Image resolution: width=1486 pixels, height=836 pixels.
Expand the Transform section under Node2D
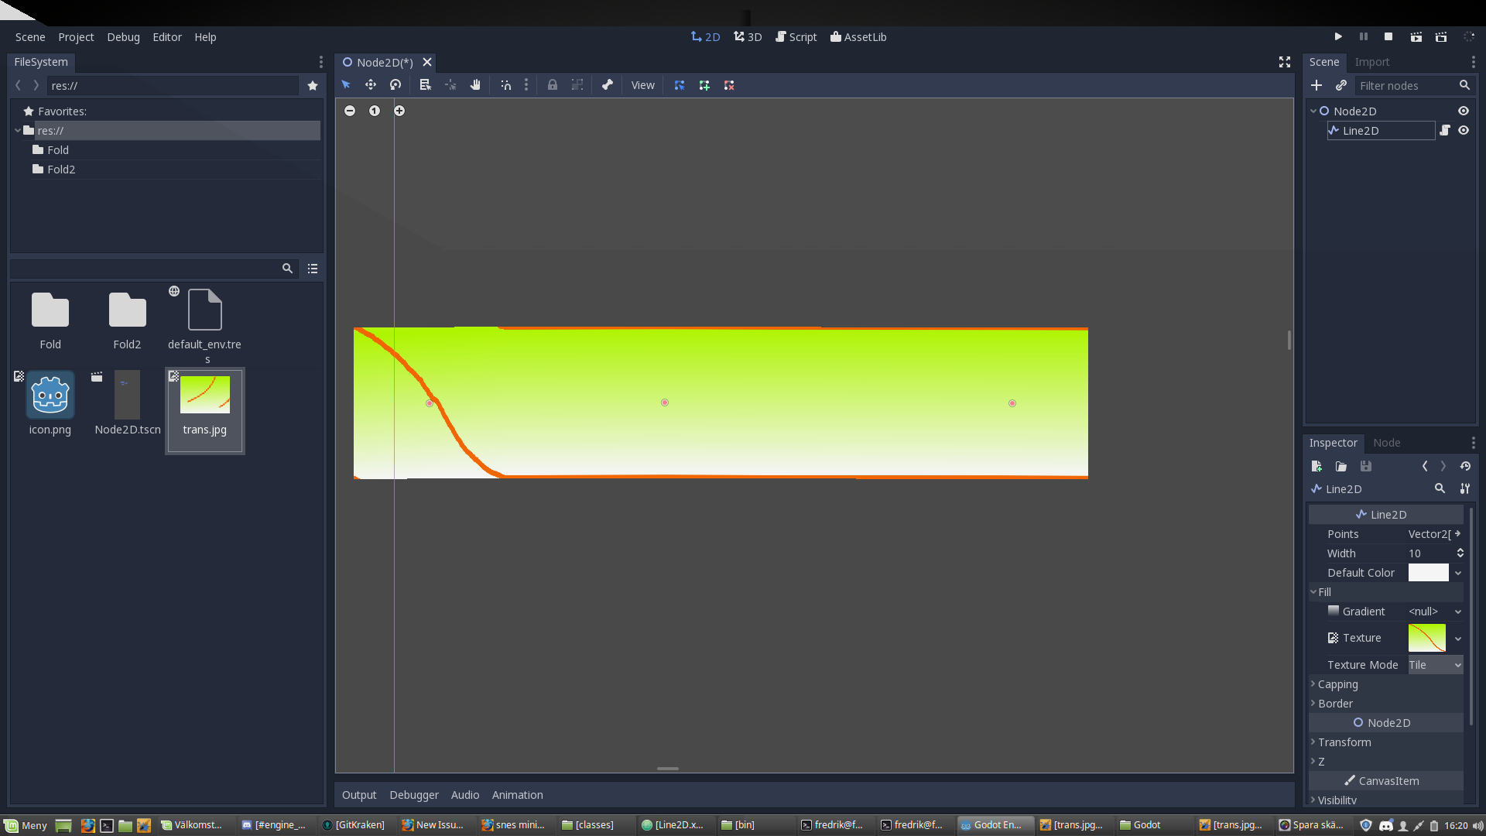pyautogui.click(x=1346, y=742)
